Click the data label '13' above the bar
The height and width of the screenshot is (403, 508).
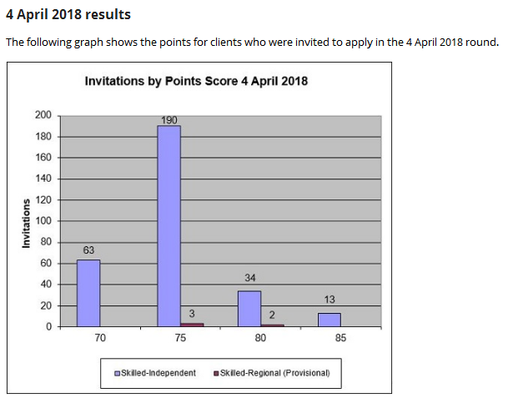coord(329,300)
